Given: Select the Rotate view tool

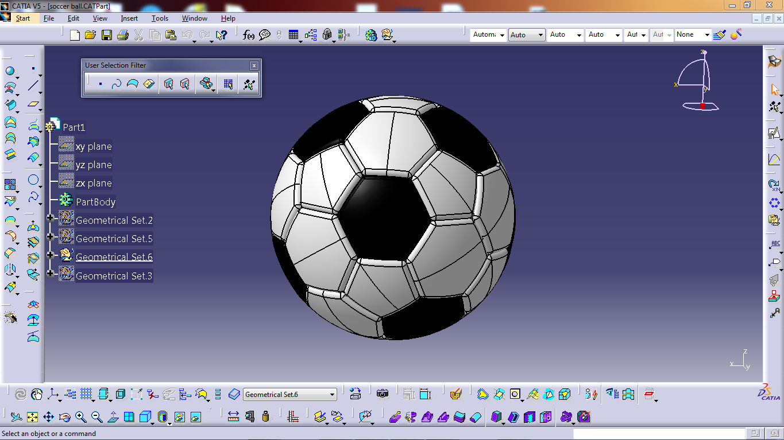Looking at the screenshot, I should [x=65, y=417].
